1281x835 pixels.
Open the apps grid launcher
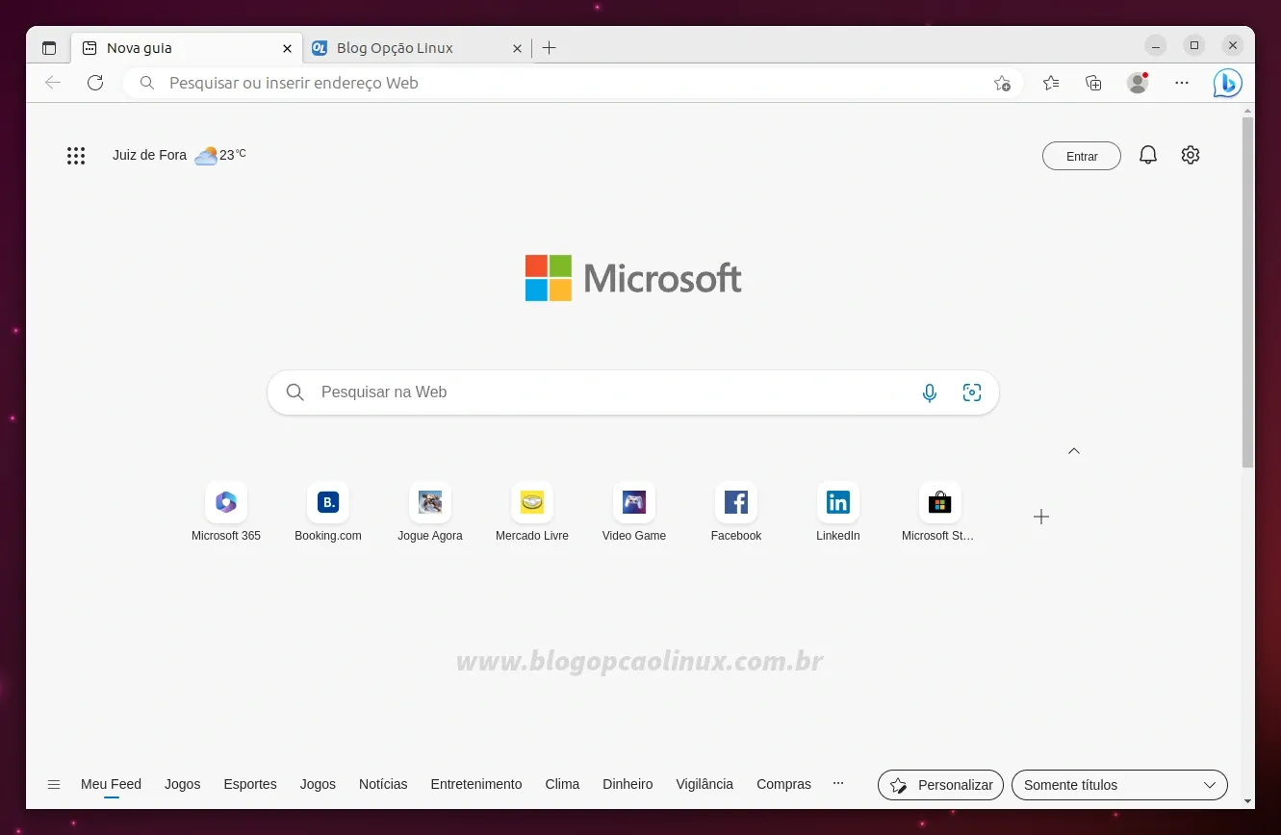76,155
